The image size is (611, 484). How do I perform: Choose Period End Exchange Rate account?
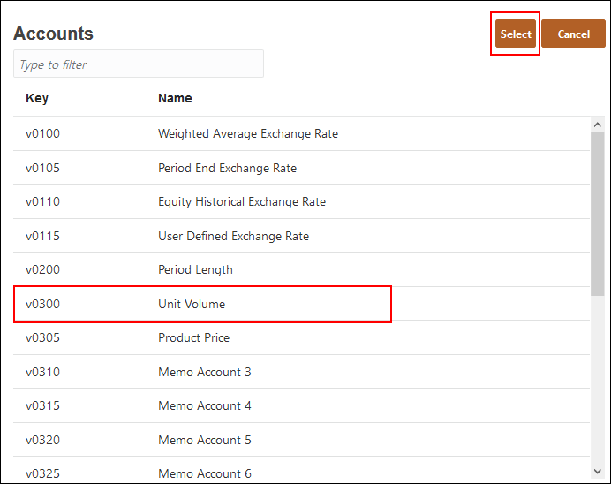tap(301, 168)
